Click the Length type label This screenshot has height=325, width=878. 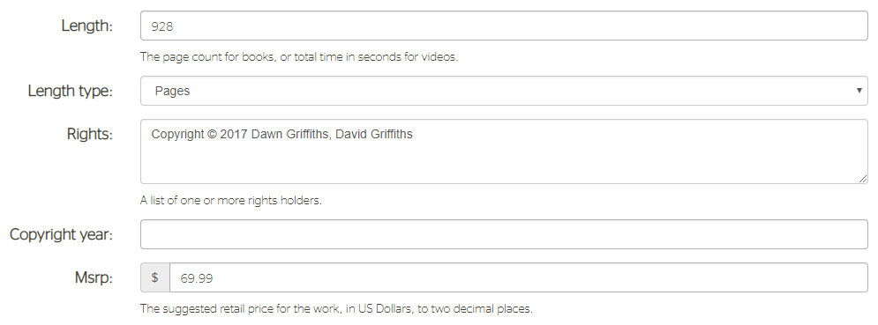[x=70, y=91]
